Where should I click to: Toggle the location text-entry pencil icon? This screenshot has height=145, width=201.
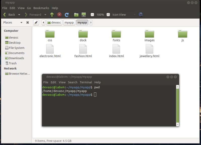tap(36, 22)
